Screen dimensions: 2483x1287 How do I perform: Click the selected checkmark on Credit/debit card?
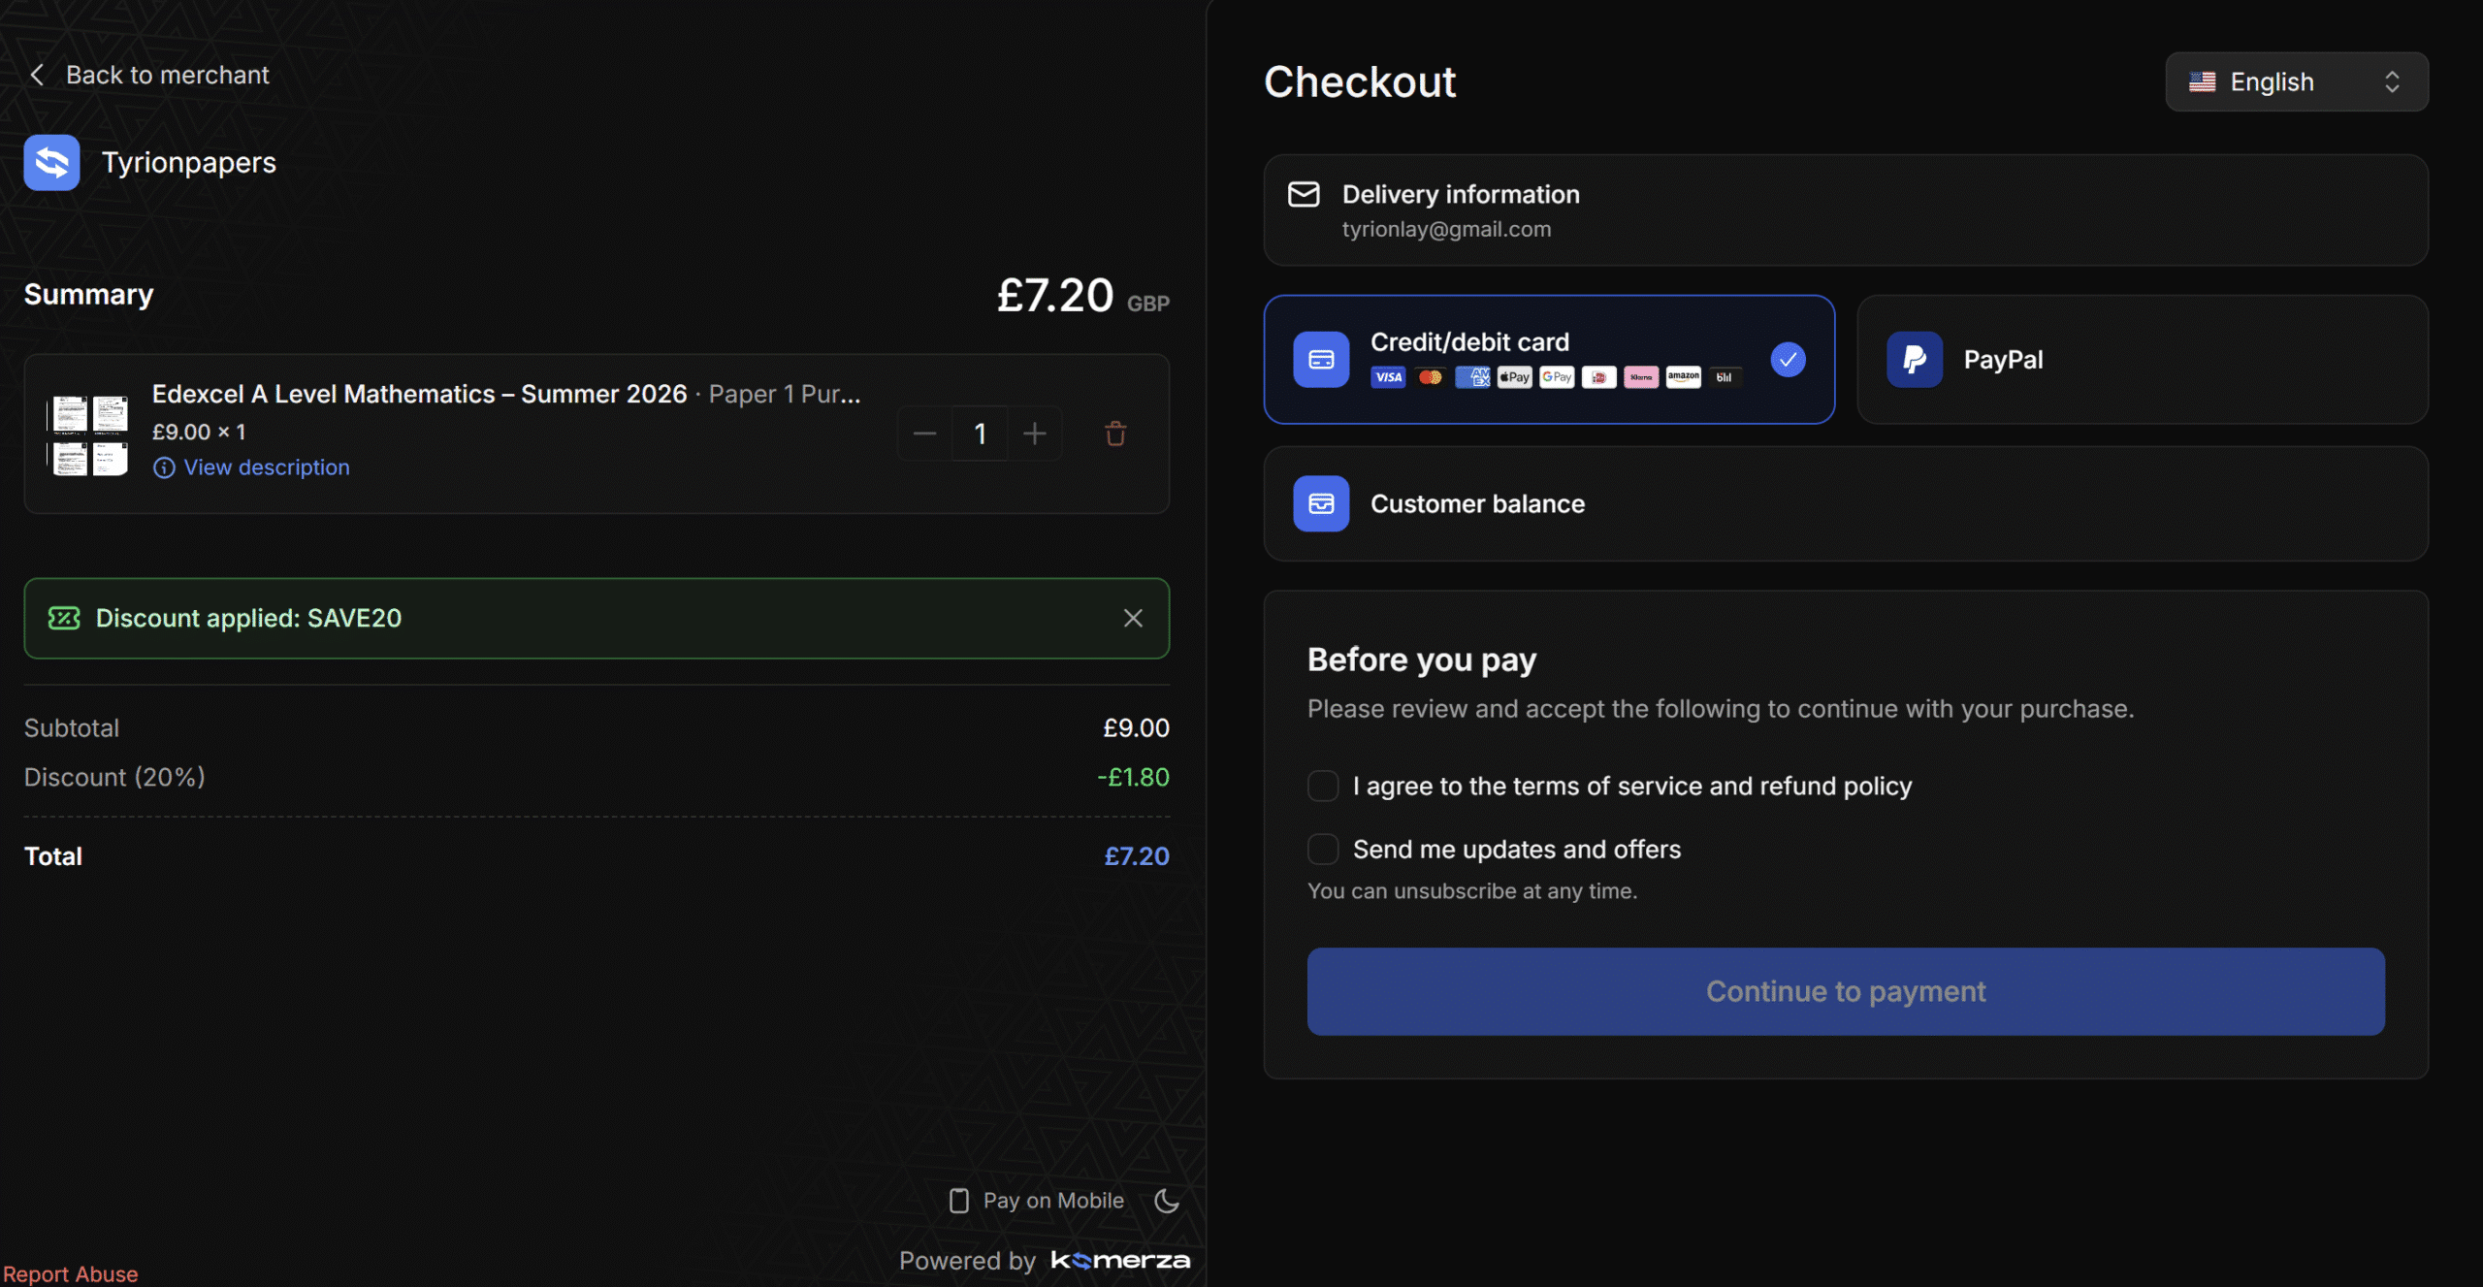[x=1788, y=360]
